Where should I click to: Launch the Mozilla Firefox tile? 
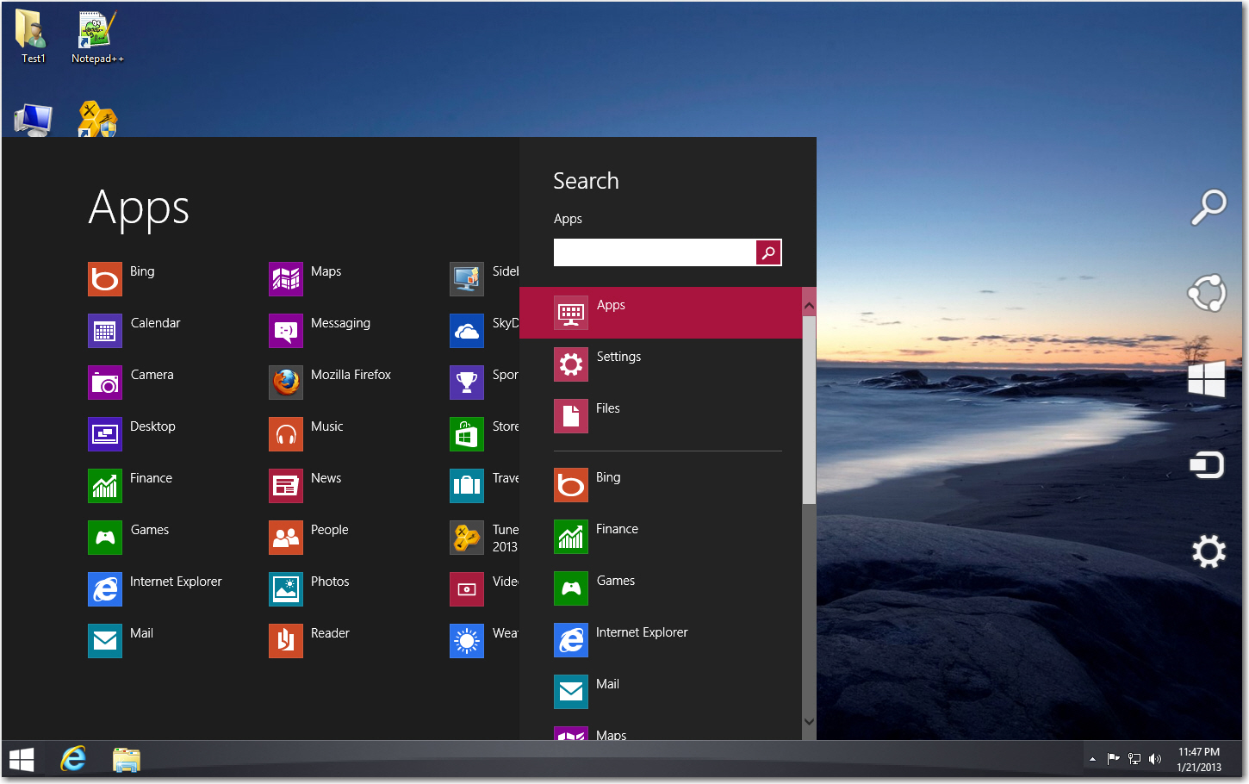pos(319,382)
